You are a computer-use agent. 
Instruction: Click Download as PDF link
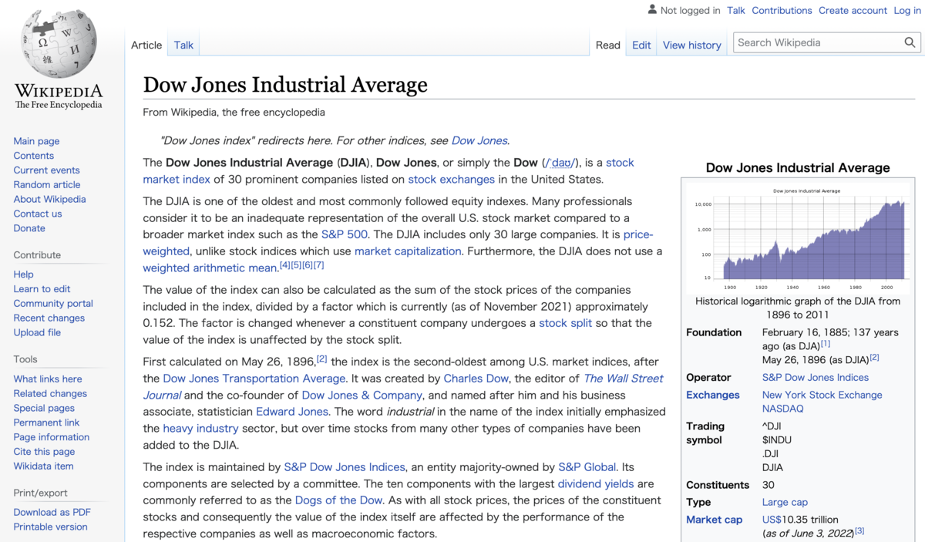click(52, 513)
